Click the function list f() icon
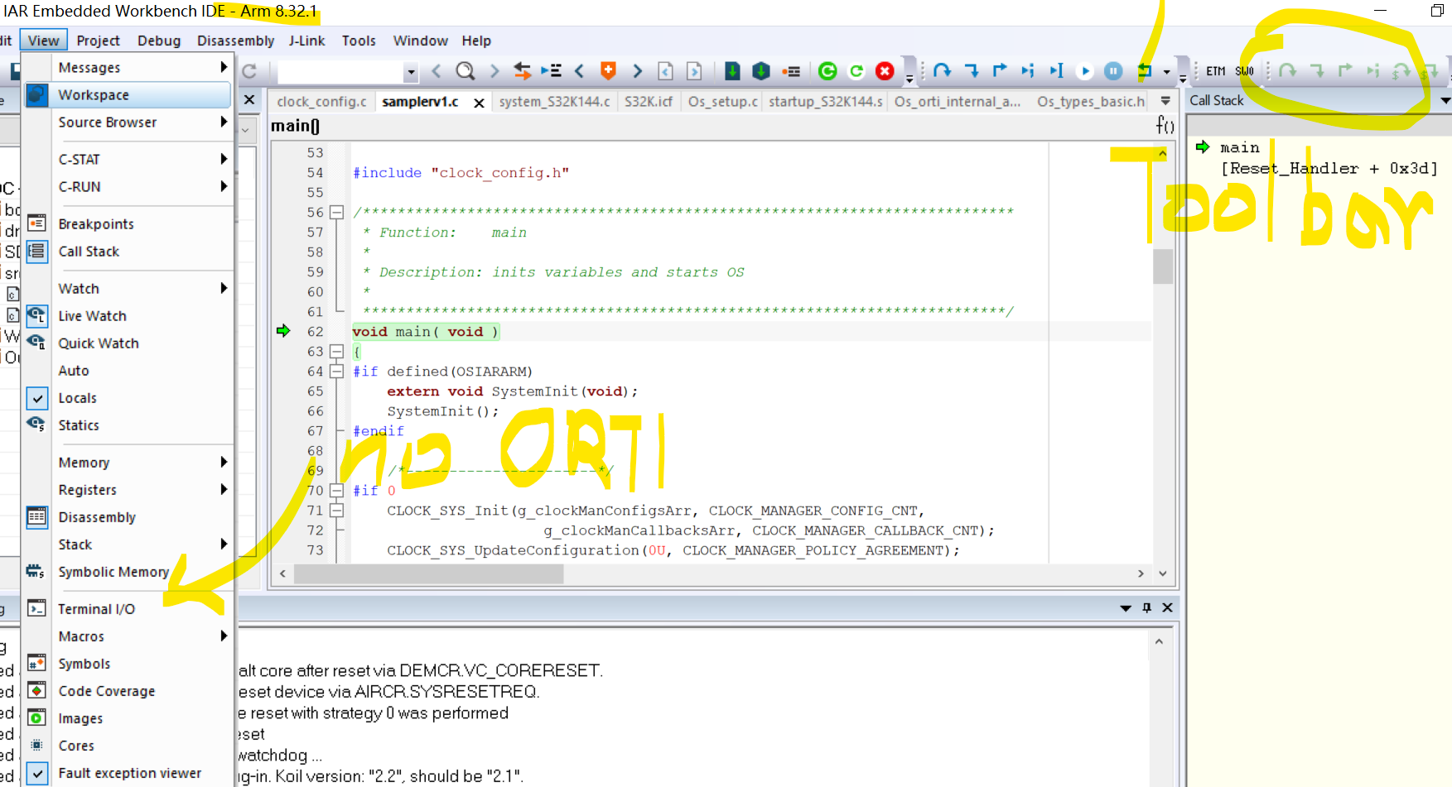The height and width of the screenshot is (787, 1452). (1165, 125)
